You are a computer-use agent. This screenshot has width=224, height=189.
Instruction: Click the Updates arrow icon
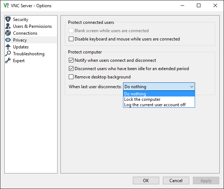point(8,47)
